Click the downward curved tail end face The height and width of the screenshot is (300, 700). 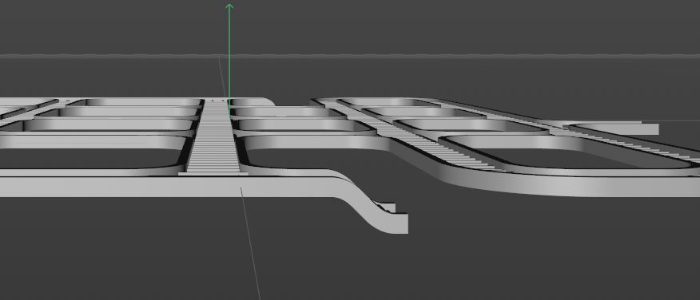click(401, 223)
